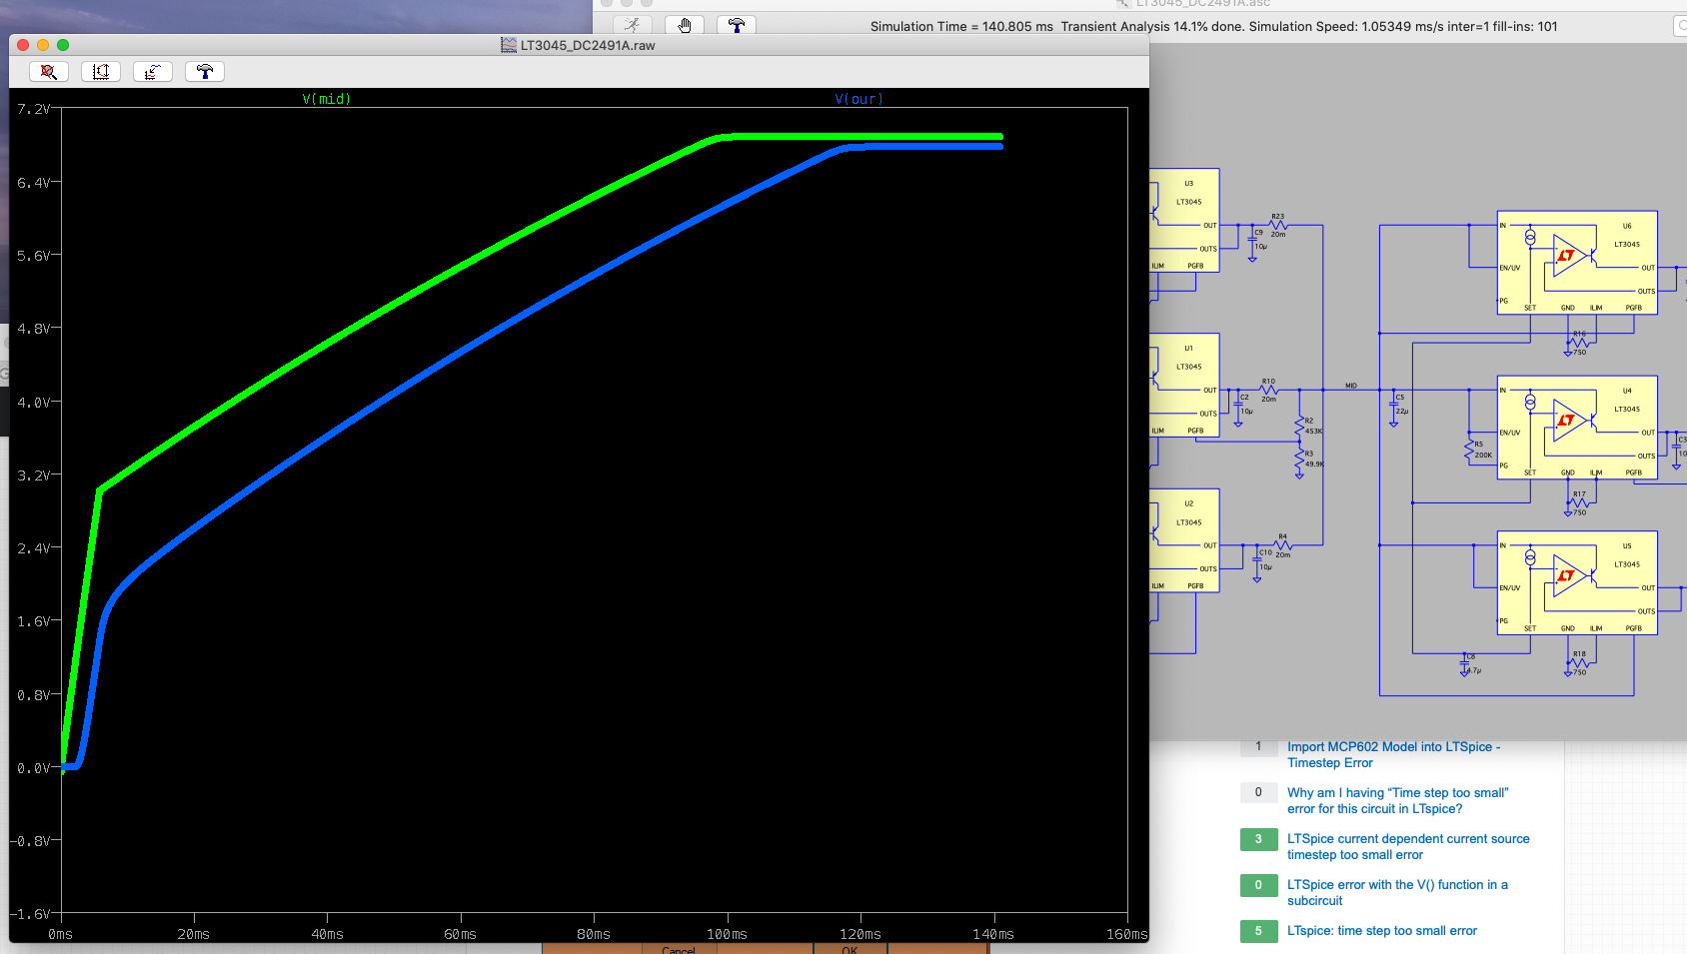
Task: Click resistor R16 750 in schematic
Action: point(1579,342)
